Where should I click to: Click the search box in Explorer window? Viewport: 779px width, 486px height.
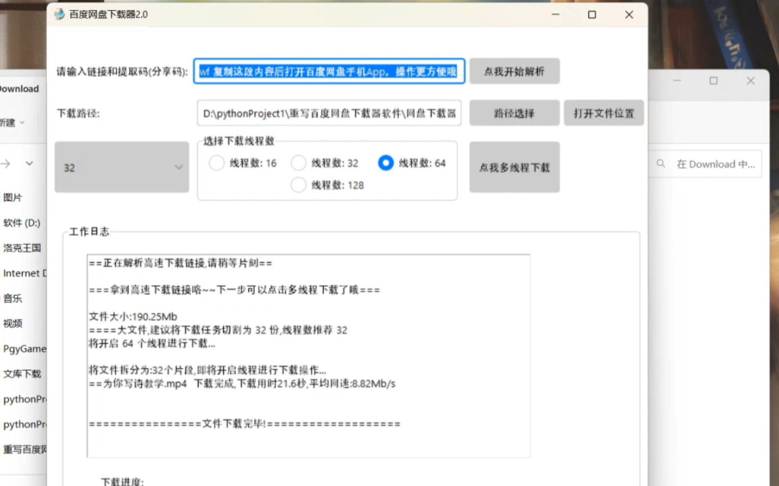tap(706, 164)
